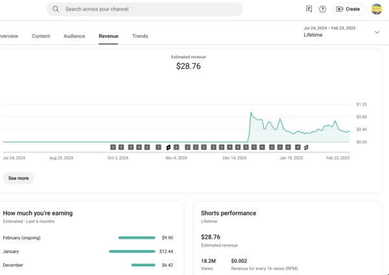389x275 pixels.
Task: Click the Estimated revenue $28.76 total
Action: click(x=188, y=66)
